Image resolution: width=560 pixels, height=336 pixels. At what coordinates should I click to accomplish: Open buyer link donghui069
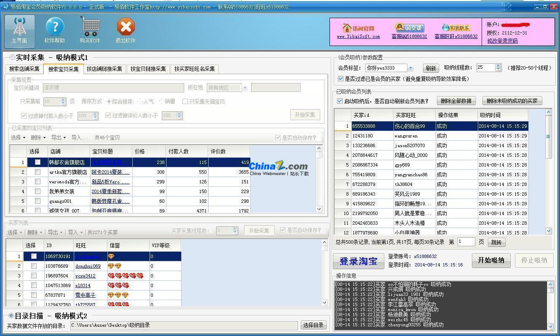(88, 266)
